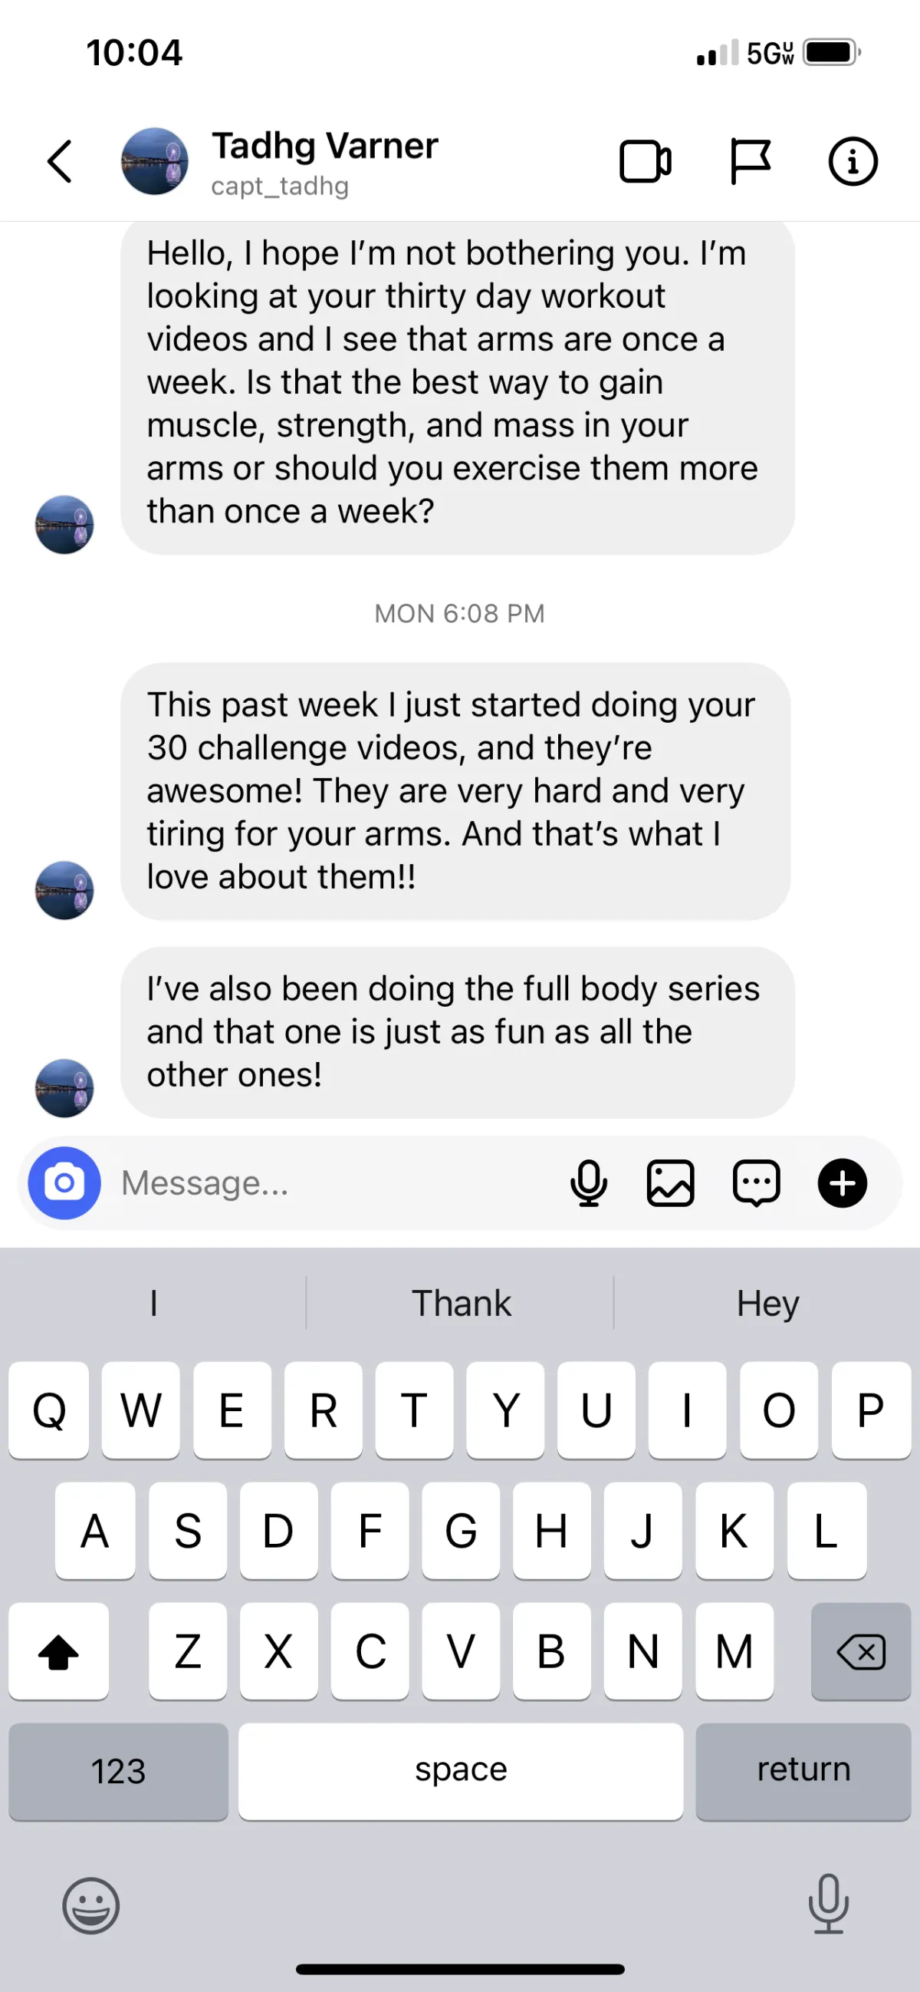The height and width of the screenshot is (1992, 920).
Task: Switch to the 123 numeric keyboard
Action: (x=118, y=1771)
